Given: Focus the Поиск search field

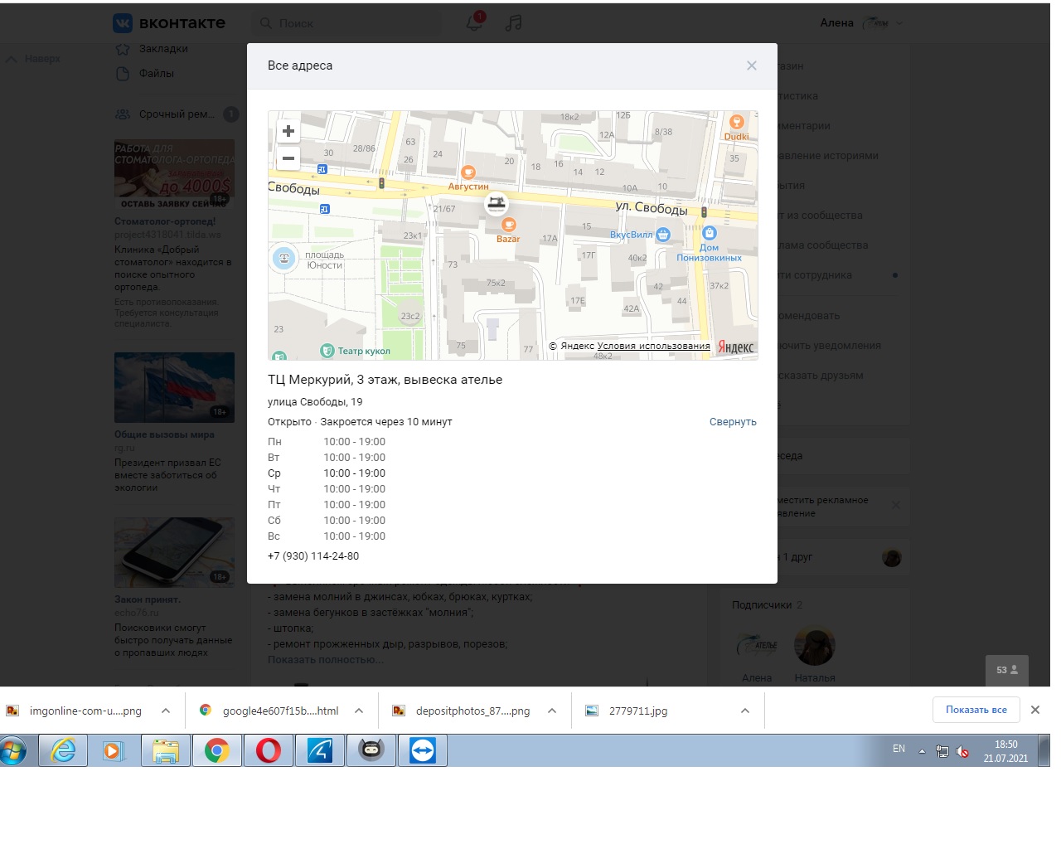Looking at the screenshot, I should [346, 23].
